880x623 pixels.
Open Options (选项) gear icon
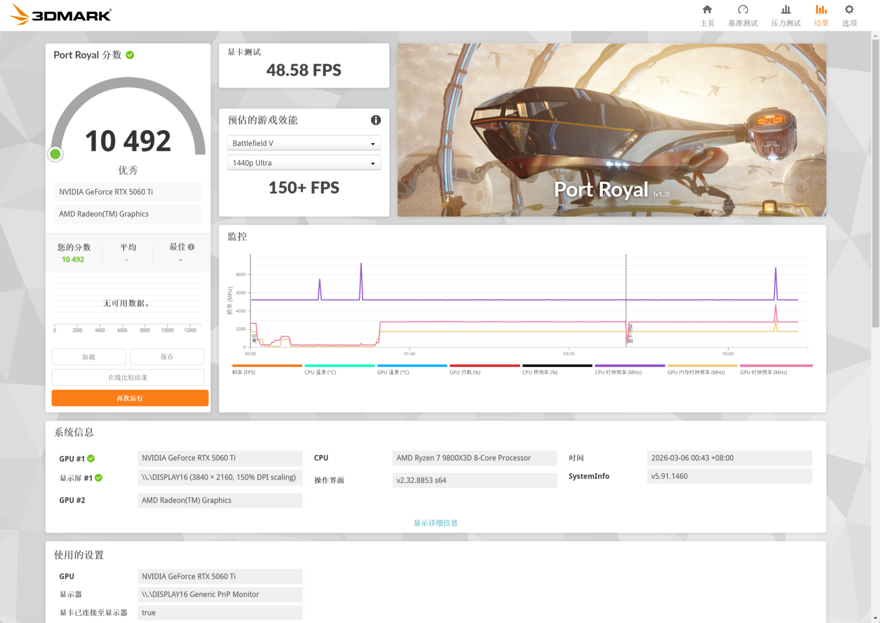[x=849, y=10]
